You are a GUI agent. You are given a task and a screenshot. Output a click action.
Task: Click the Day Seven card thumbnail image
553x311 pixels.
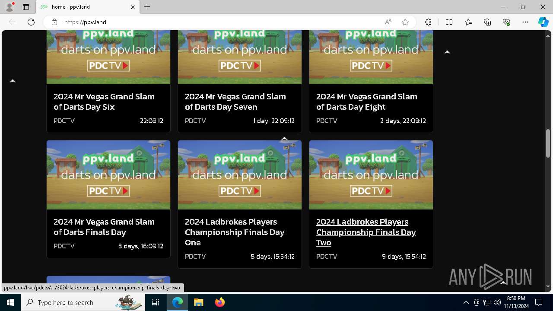point(240,57)
